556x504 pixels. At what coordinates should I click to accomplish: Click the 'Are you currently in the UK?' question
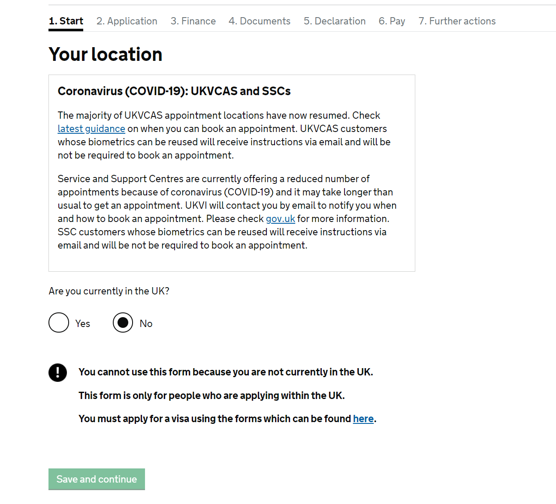(109, 291)
